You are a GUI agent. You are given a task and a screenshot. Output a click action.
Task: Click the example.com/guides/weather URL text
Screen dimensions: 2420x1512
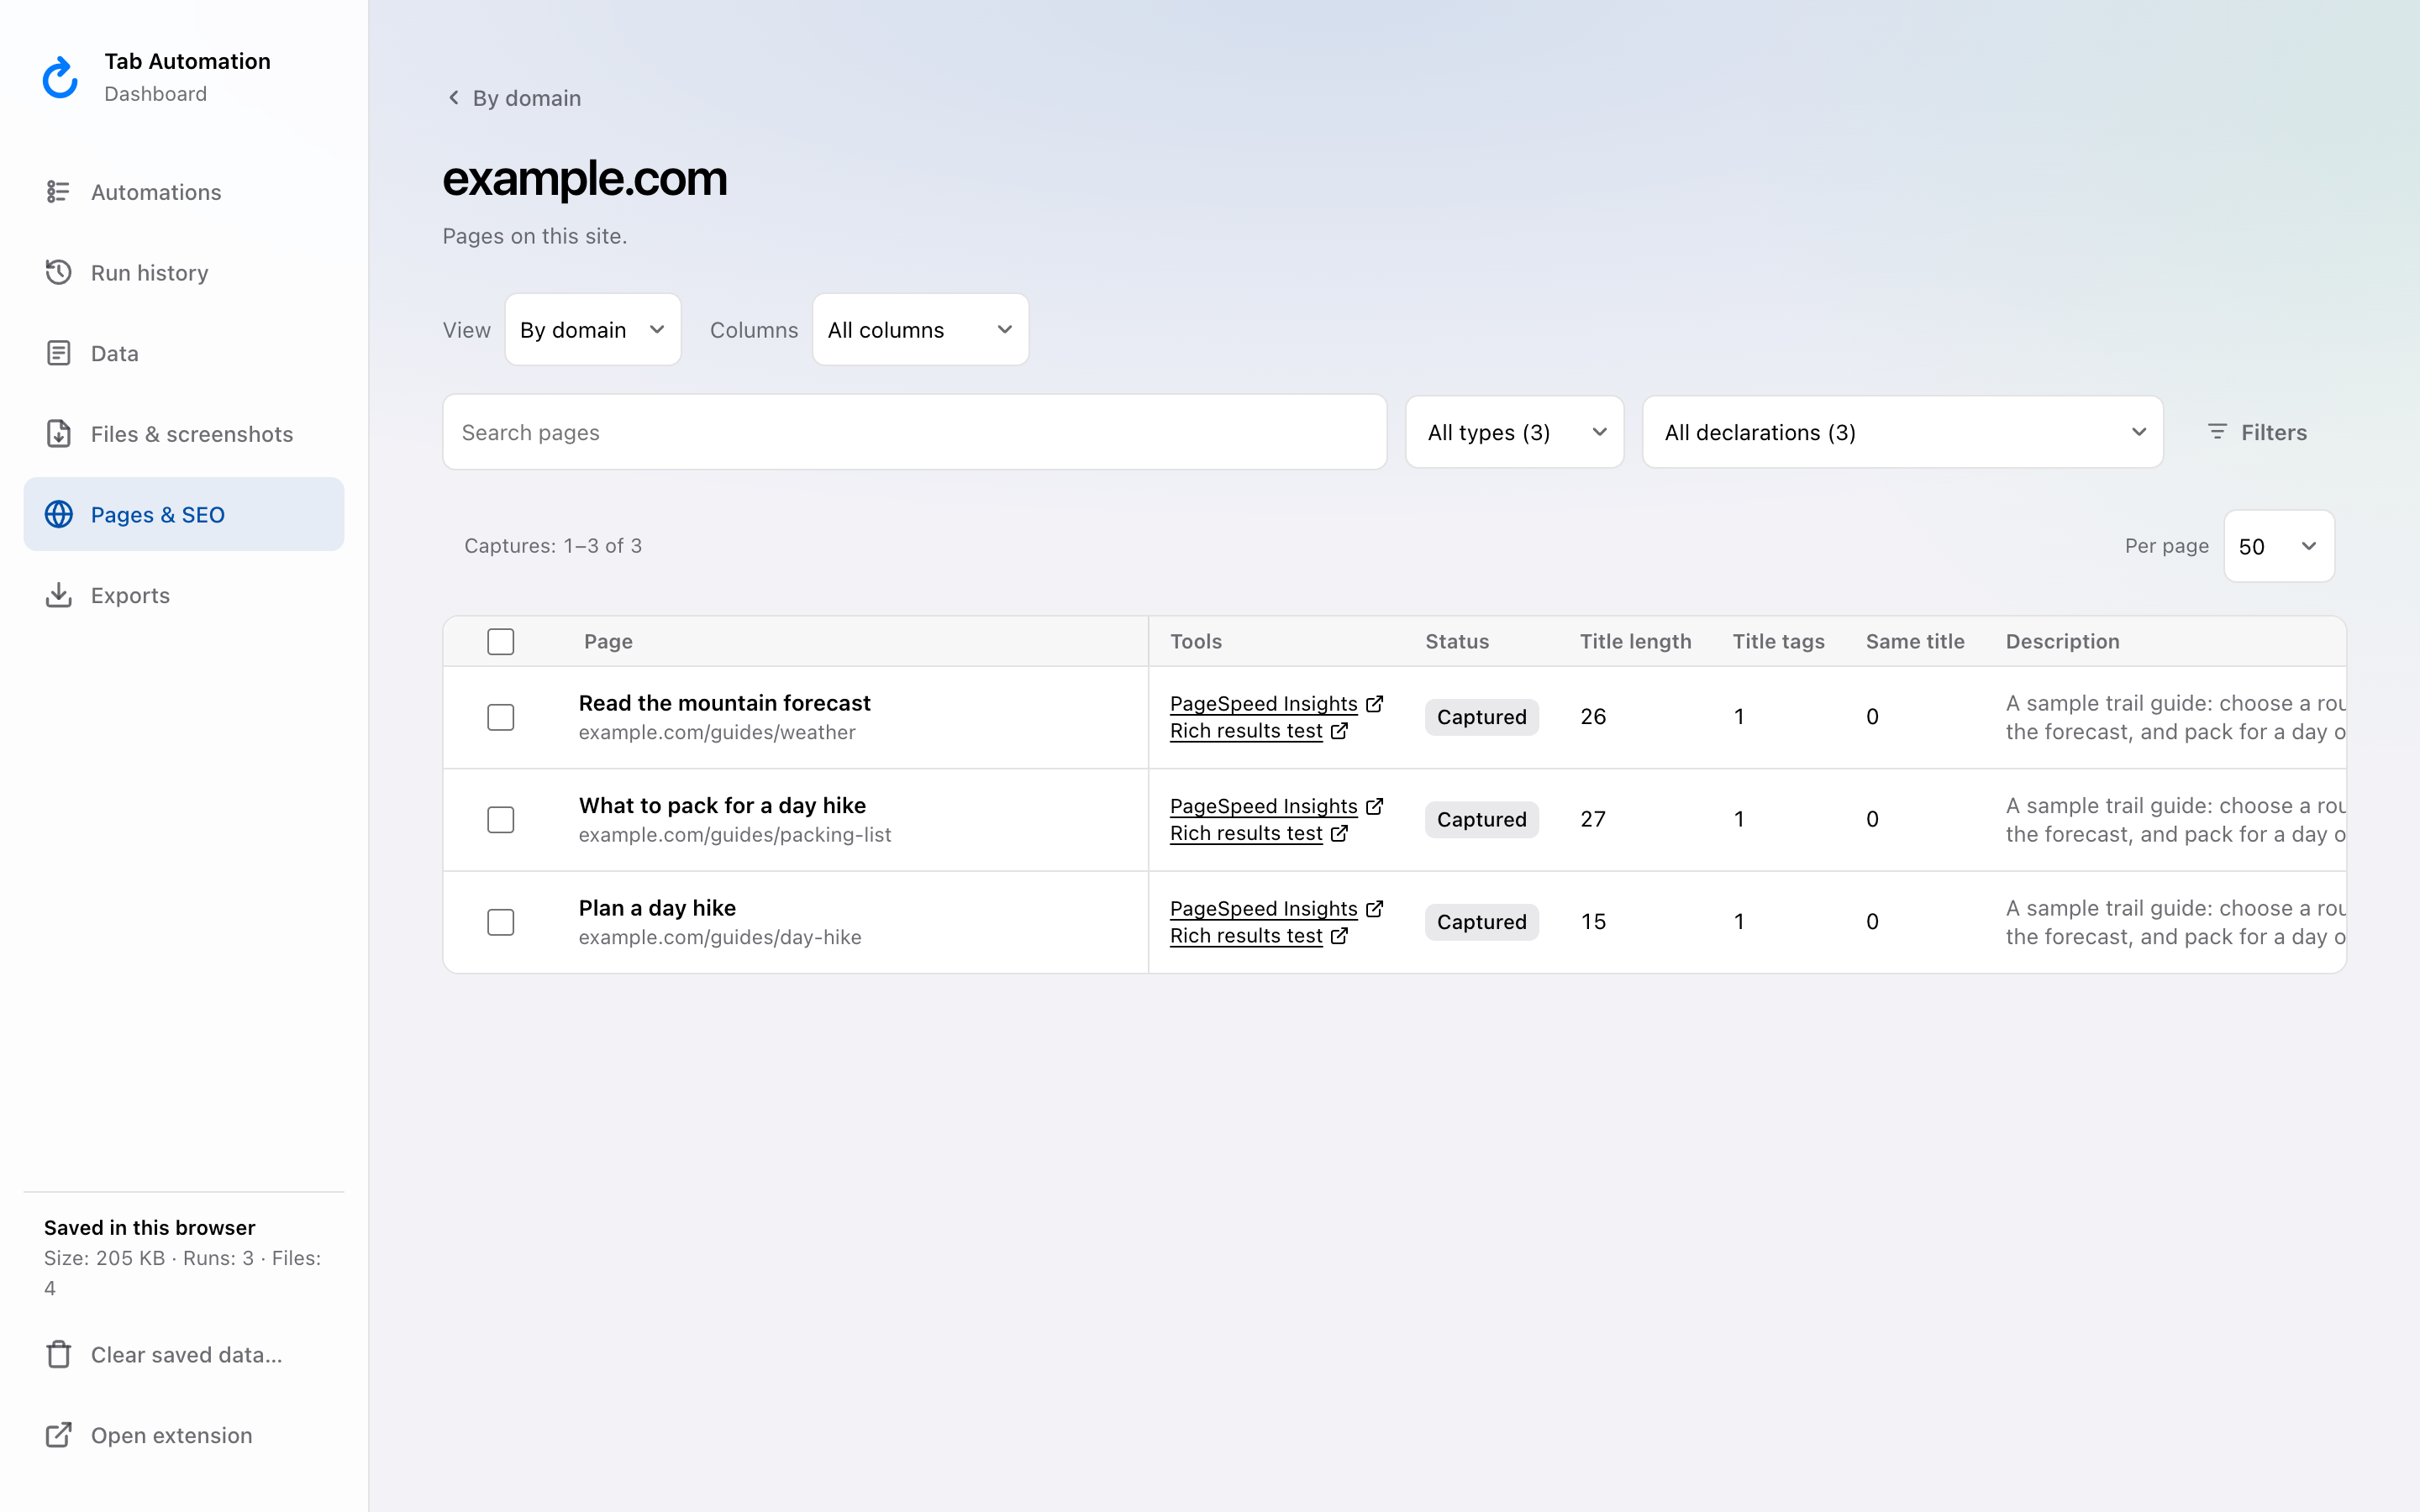coord(717,732)
